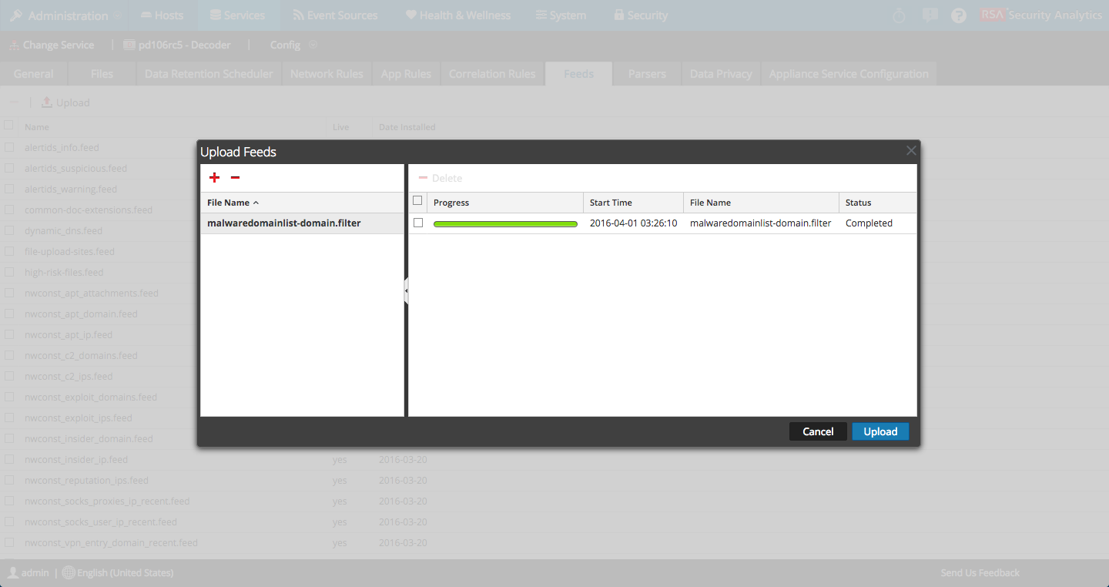Viewport: 1109px width, 587px height.
Task: Click the RSA Security Analytics logo
Action: [x=1040, y=15]
